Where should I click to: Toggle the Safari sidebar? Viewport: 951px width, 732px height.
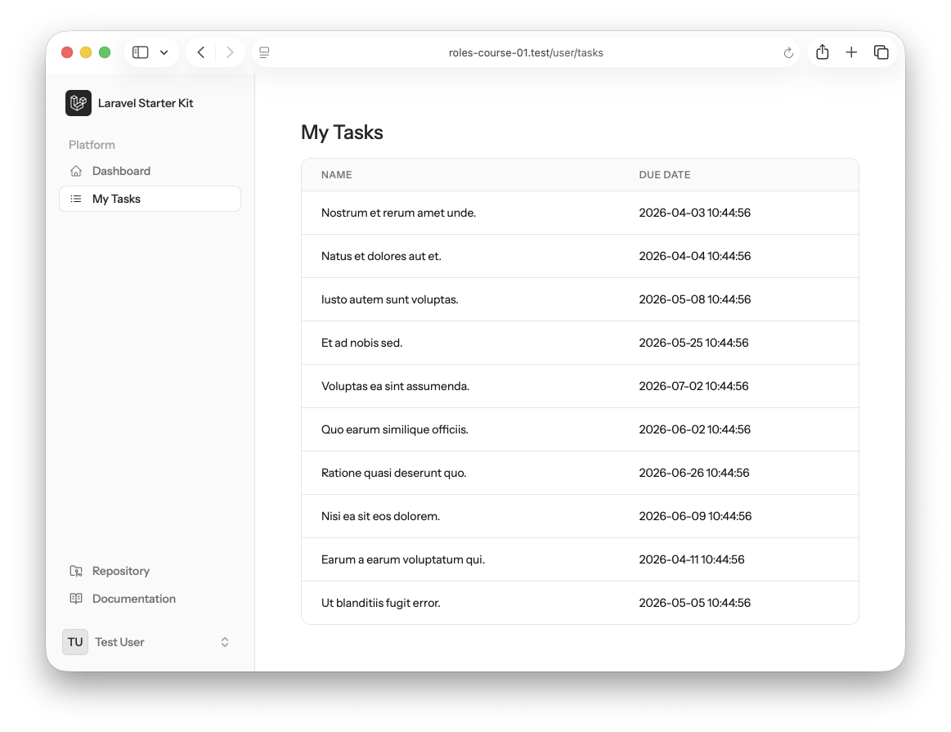tap(141, 52)
